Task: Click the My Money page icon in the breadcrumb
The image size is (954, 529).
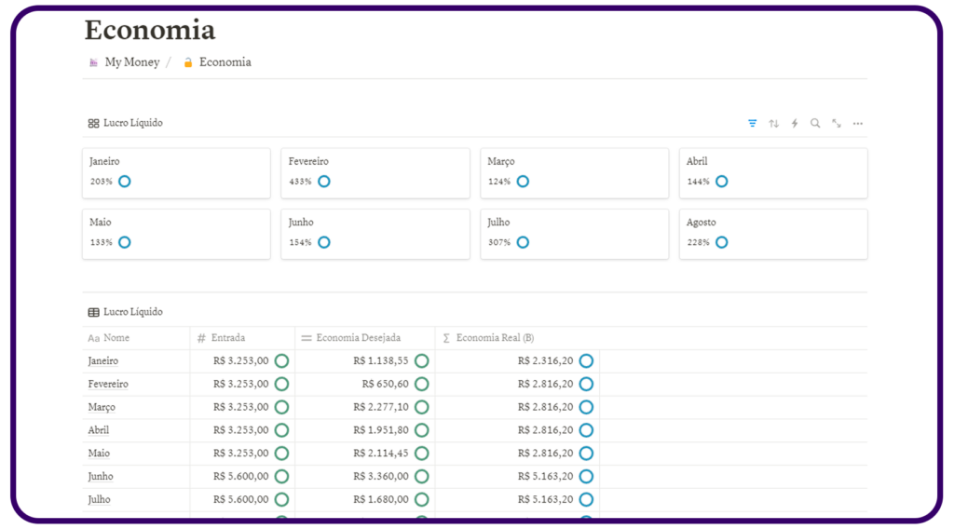Action: tap(93, 62)
